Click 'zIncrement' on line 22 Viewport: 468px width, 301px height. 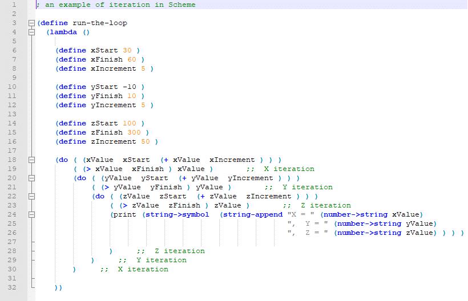269,197
